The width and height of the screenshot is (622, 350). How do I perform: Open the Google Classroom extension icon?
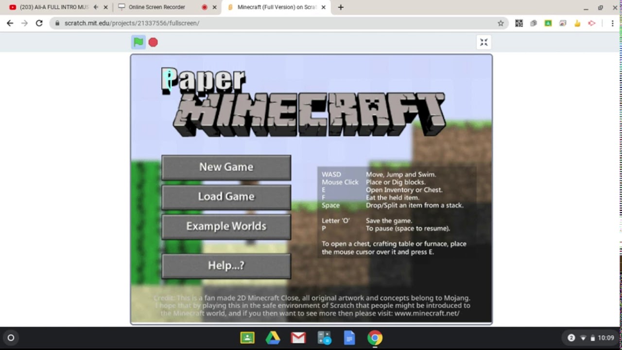click(x=548, y=23)
